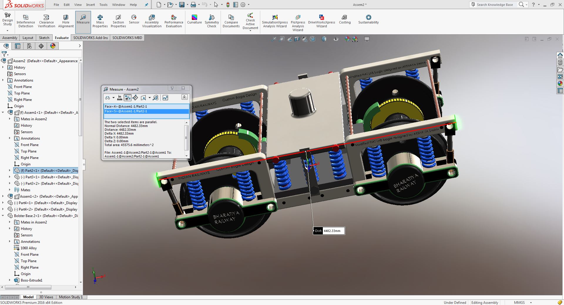The image size is (564, 305).
Task: Open MMGS unit system in status bar
Action: click(x=519, y=302)
